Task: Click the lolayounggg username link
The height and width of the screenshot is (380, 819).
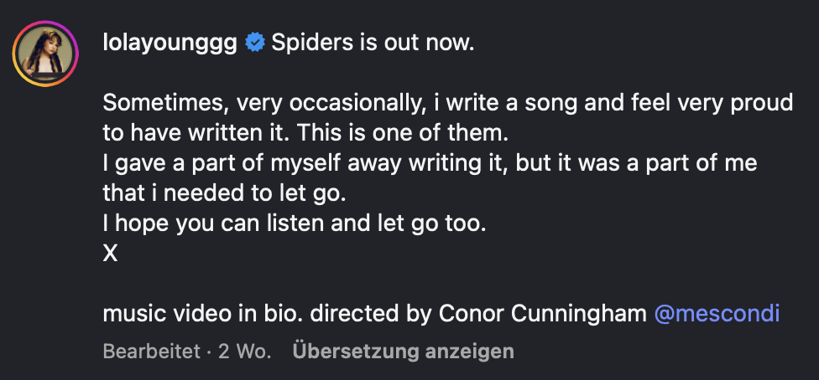Action: [170, 43]
